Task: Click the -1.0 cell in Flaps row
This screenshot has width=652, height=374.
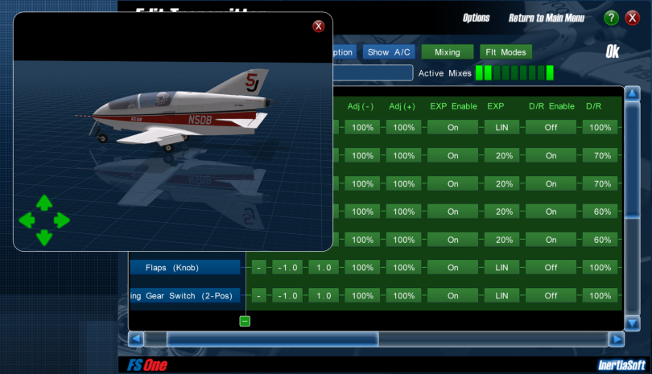Action: coord(287,268)
